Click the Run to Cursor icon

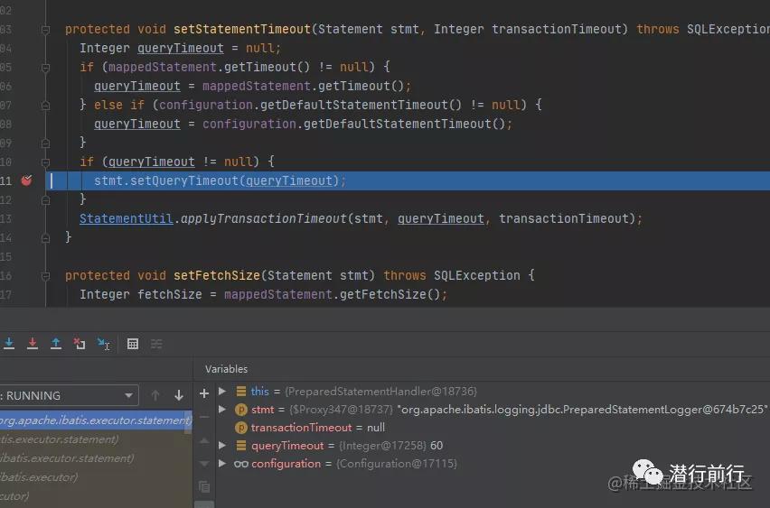click(x=103, y=344)
